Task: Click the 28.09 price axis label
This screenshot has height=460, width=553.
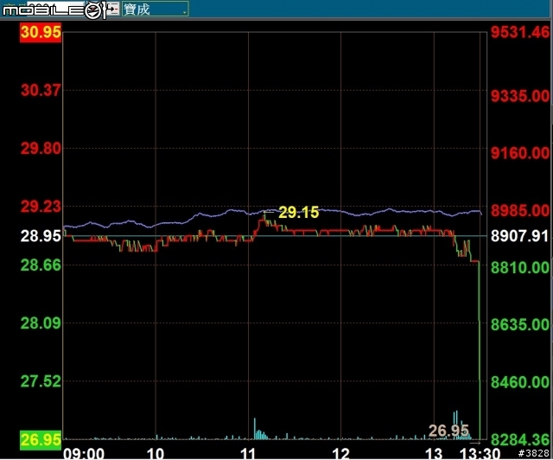Action: 41,323
